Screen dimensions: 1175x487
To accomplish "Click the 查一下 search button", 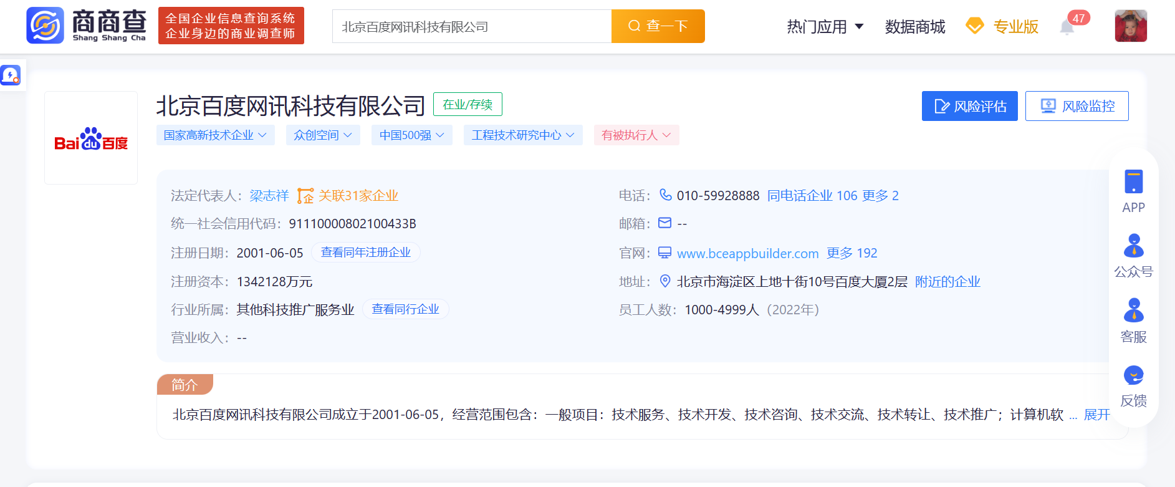I will [x=658, y=26].
